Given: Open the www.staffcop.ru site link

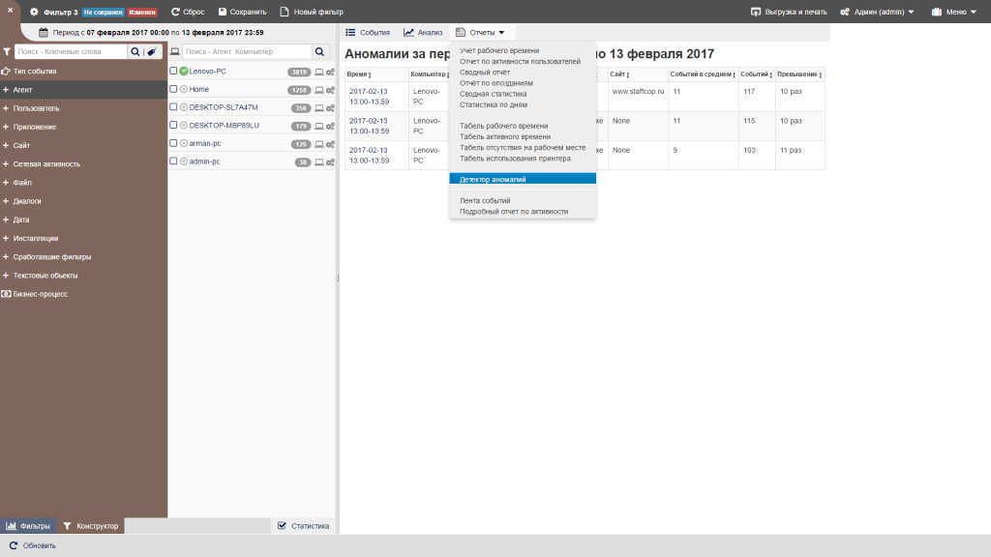Looking at the screenshot, I should point(635,91).
